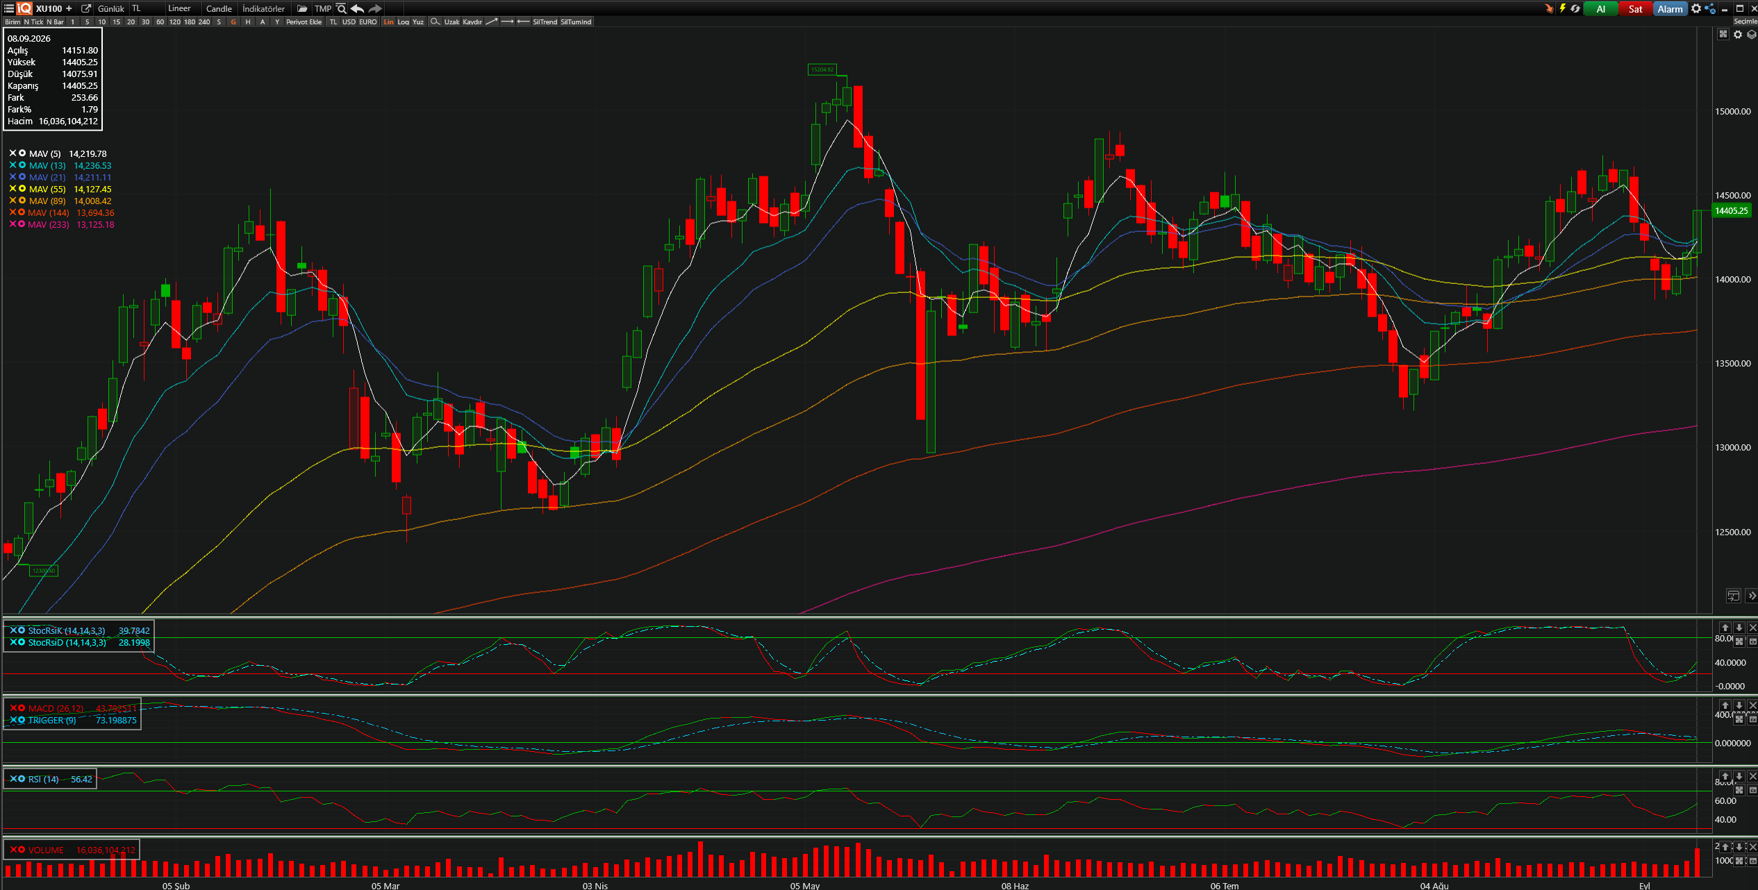This screenshot has width=1758, height=890.
Task: Select the 60 minute period
Action: click(160, 22)
